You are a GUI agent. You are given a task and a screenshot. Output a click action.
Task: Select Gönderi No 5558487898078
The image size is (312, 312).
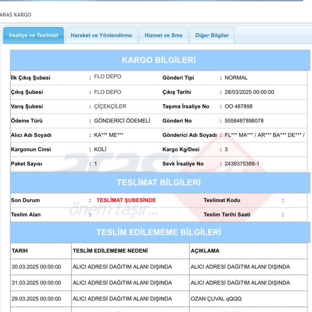pos(244,121)
